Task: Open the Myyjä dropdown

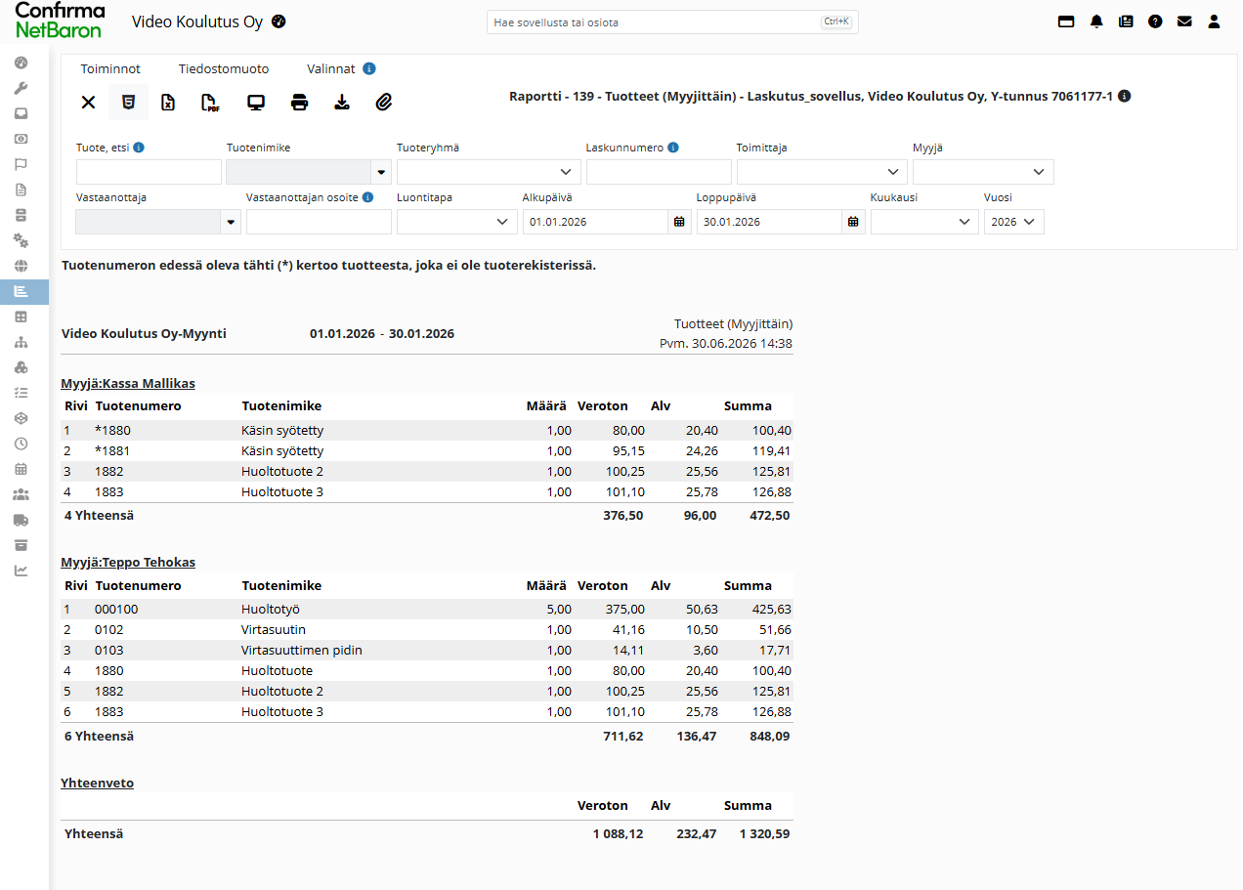Action: tap(983, 172)
